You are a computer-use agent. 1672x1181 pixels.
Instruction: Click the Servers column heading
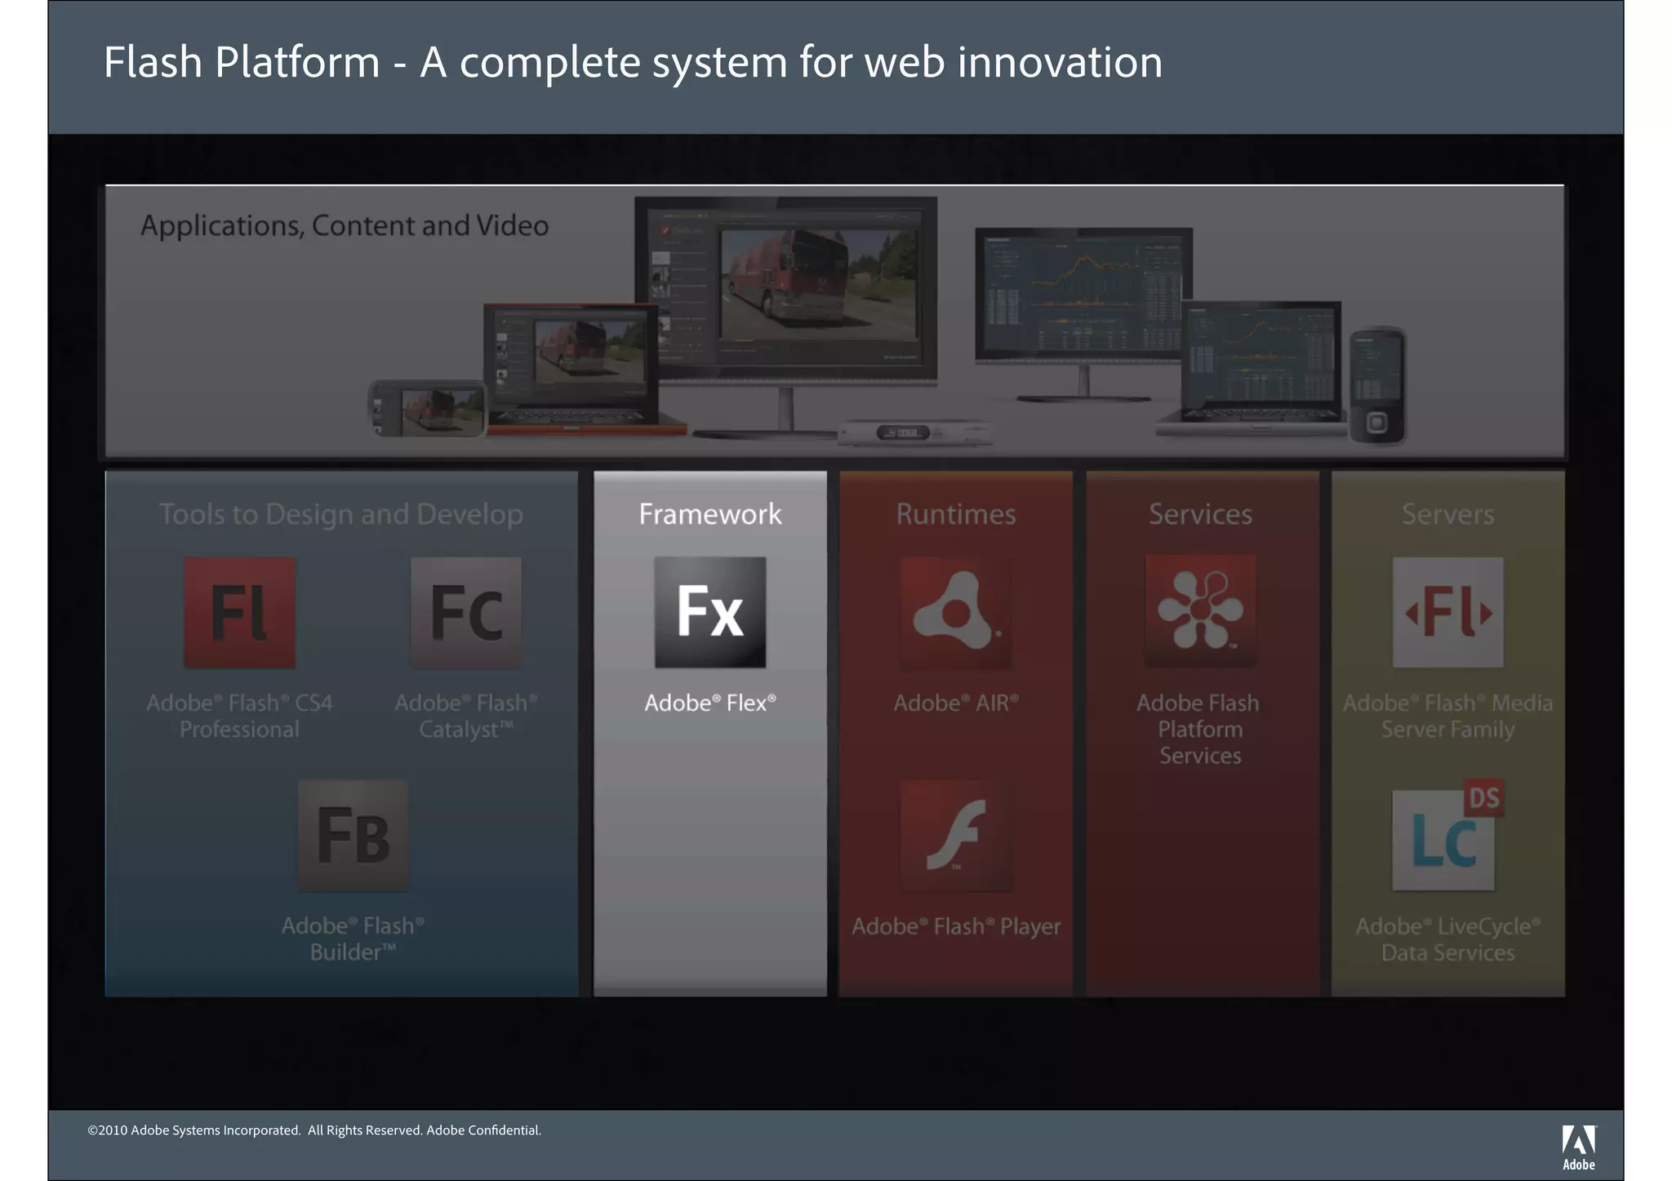pos(1447,514)
